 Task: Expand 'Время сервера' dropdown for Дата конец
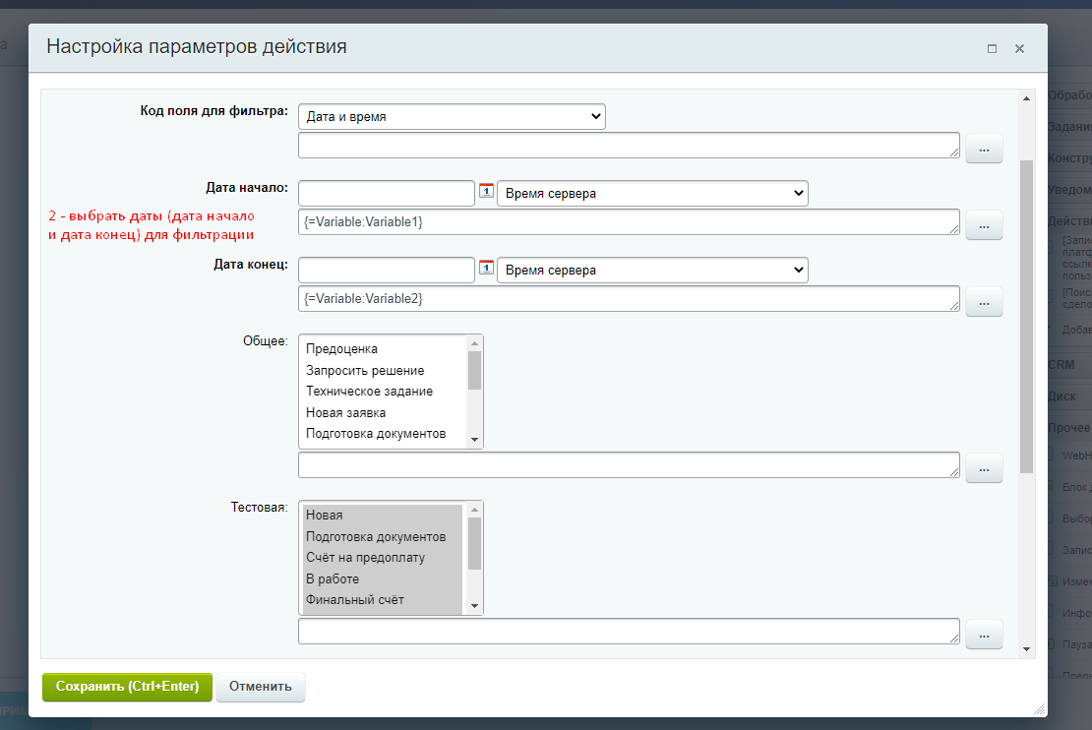(x=652, y=271)
